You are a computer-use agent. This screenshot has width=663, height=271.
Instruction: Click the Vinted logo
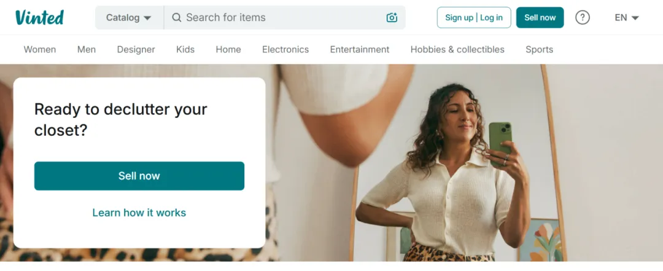pos(39,17)
